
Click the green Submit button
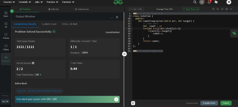[x=226, y=103]
